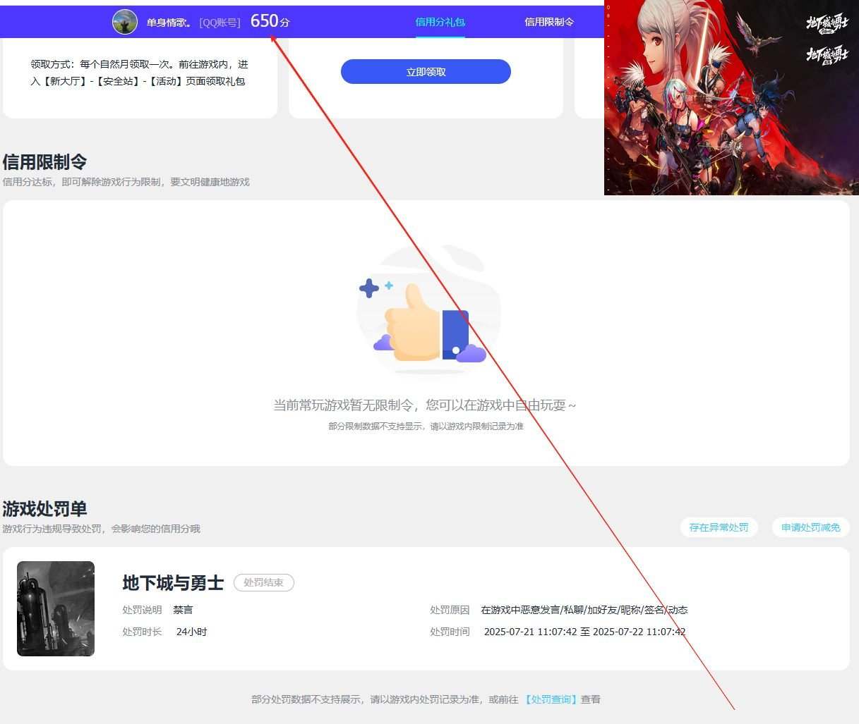859x724 pixels.
Task: Open the 处罚查询 link
Action: tap(551, 699)
